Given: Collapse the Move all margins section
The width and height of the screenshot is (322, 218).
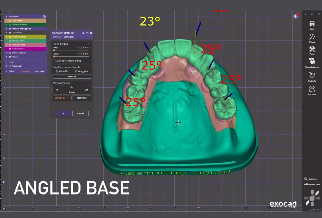Looking at the screenshot, I should click(89, 83).
